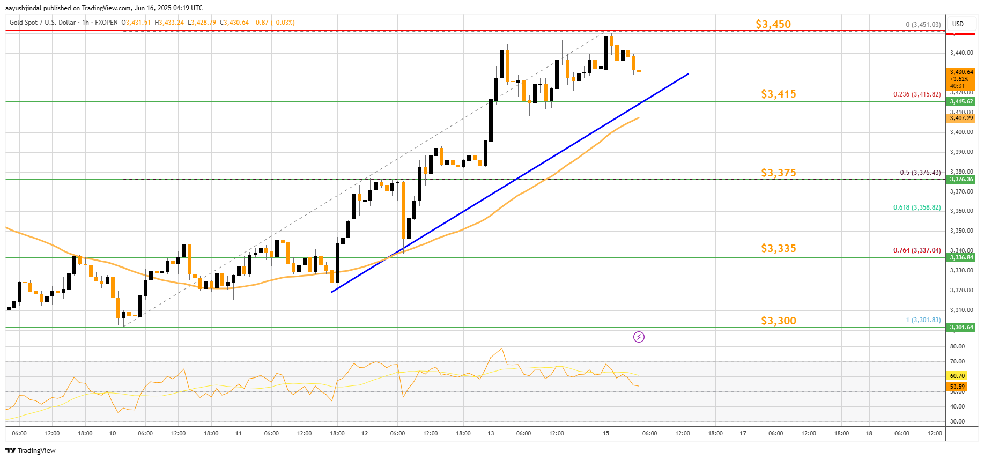
Task: Click the TradingView logo at bottom left
Action: (31, 450)
